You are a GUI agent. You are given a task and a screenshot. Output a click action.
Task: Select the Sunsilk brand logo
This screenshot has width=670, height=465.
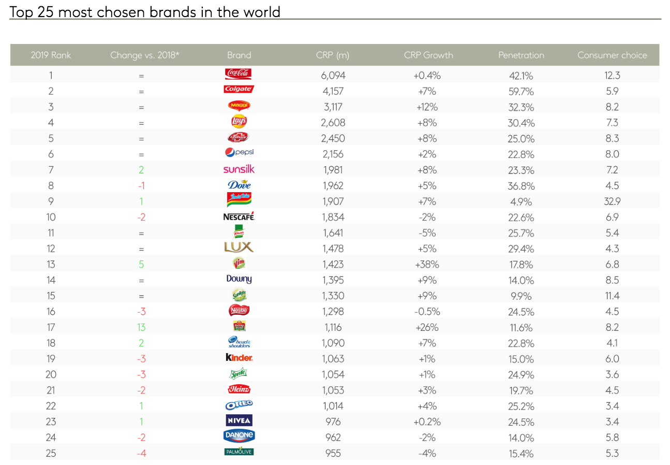239,169
